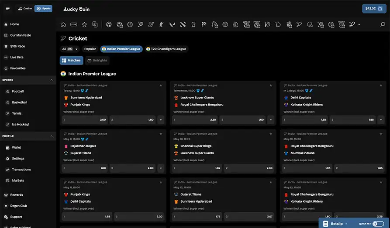
Task: Favourite the Delhi Capitals vs Kolkata Knight Riders match
Action: 381,85
